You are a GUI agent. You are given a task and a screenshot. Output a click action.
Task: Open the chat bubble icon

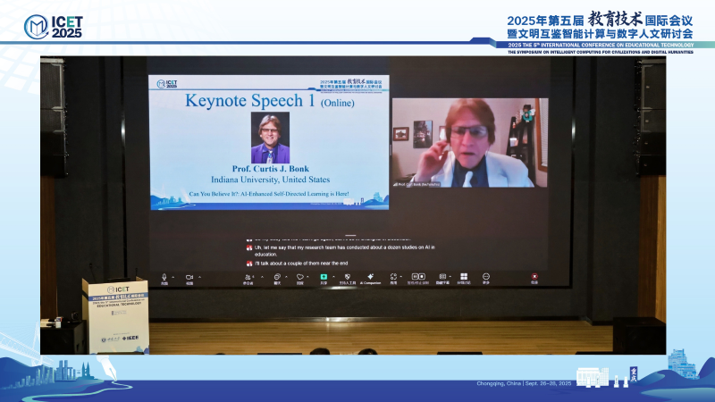(x=278, y=276)
